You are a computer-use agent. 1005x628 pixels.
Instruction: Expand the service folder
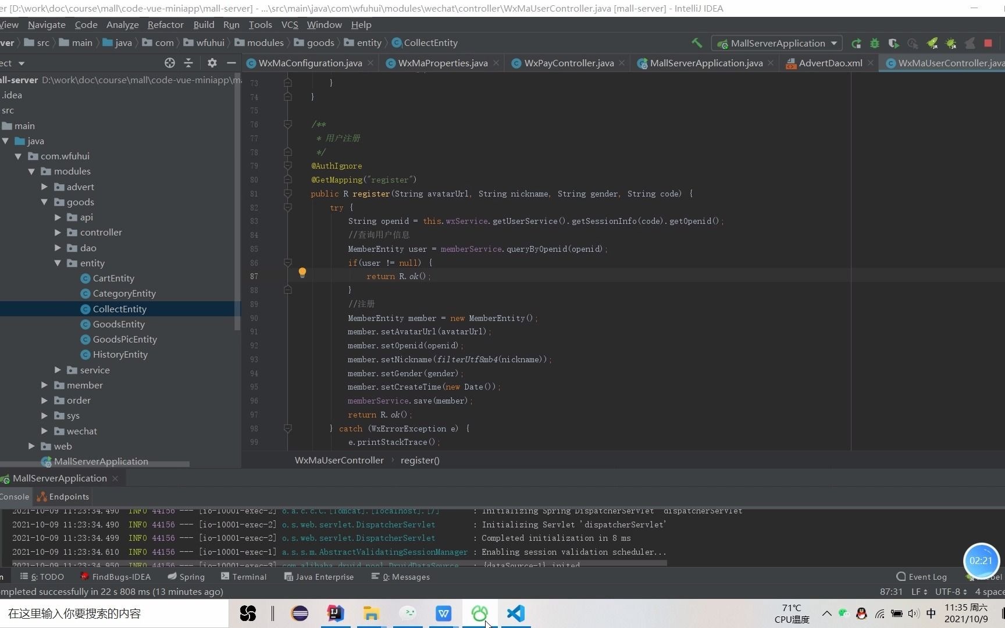pos(58,370)
